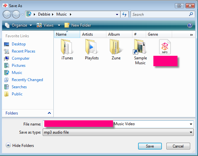Viewport: 198px width, 156px height.
Task: Click the search magnifier icon
Action: 191,14
